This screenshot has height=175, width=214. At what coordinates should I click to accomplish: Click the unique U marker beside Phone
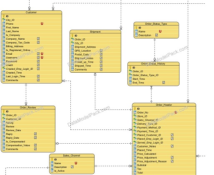click(x=42, y=24)
